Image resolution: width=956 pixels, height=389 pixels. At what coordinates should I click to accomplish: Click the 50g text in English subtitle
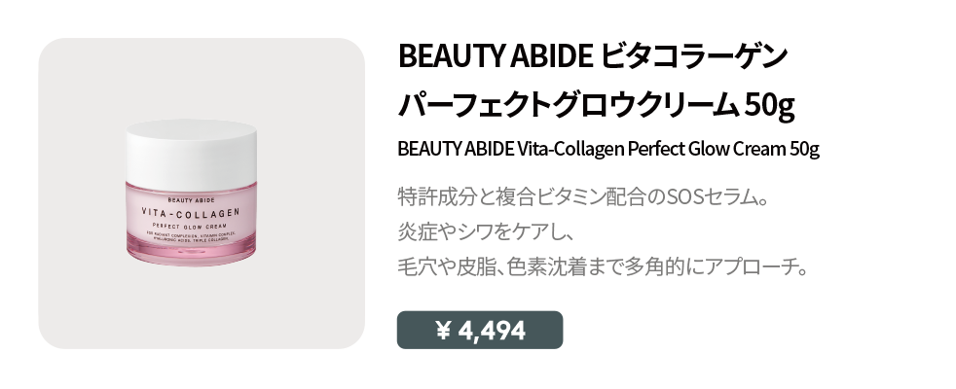[x=804, y=151]
